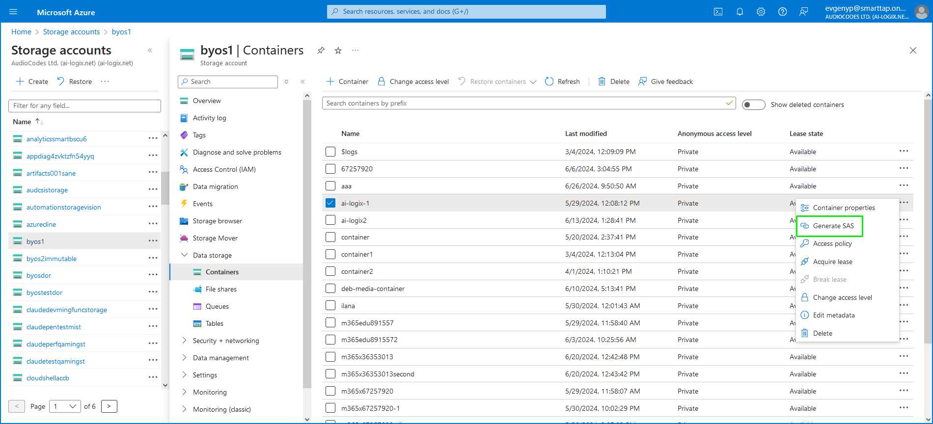Collapse the resource menu double-chevron
The height and width of the screenshot is (424, 933).
tap(302, 82)
